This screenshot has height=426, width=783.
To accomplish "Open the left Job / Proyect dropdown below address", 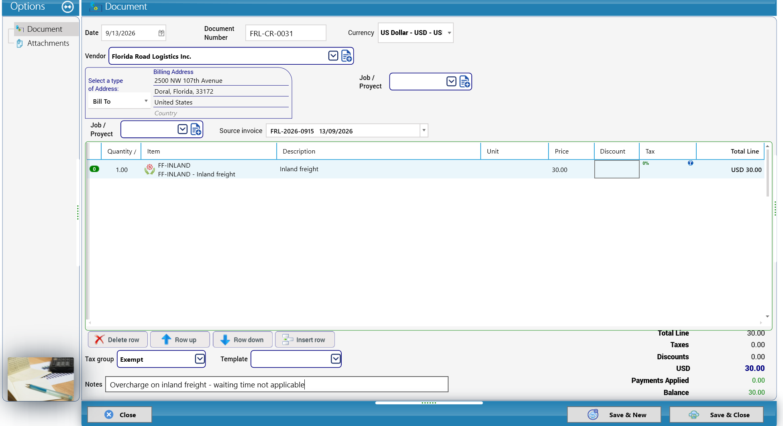I will click(x=182, y=129).
